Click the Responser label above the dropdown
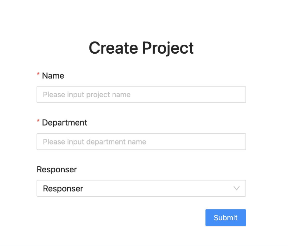288x246 pixels. (x=56, y=169)
